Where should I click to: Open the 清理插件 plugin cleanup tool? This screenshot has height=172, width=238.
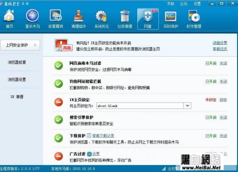[79, 19]
